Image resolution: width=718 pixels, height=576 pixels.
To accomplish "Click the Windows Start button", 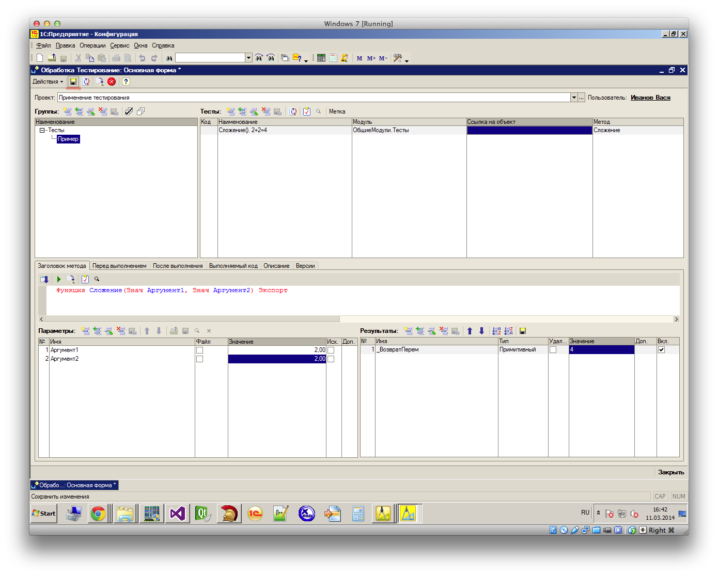I will coord(44,514).
